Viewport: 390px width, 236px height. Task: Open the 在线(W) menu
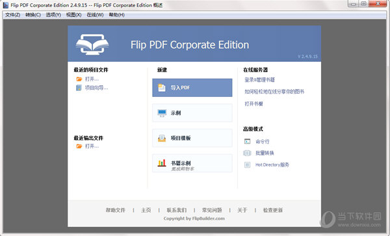pyautogui.click(x=95, y=15)
